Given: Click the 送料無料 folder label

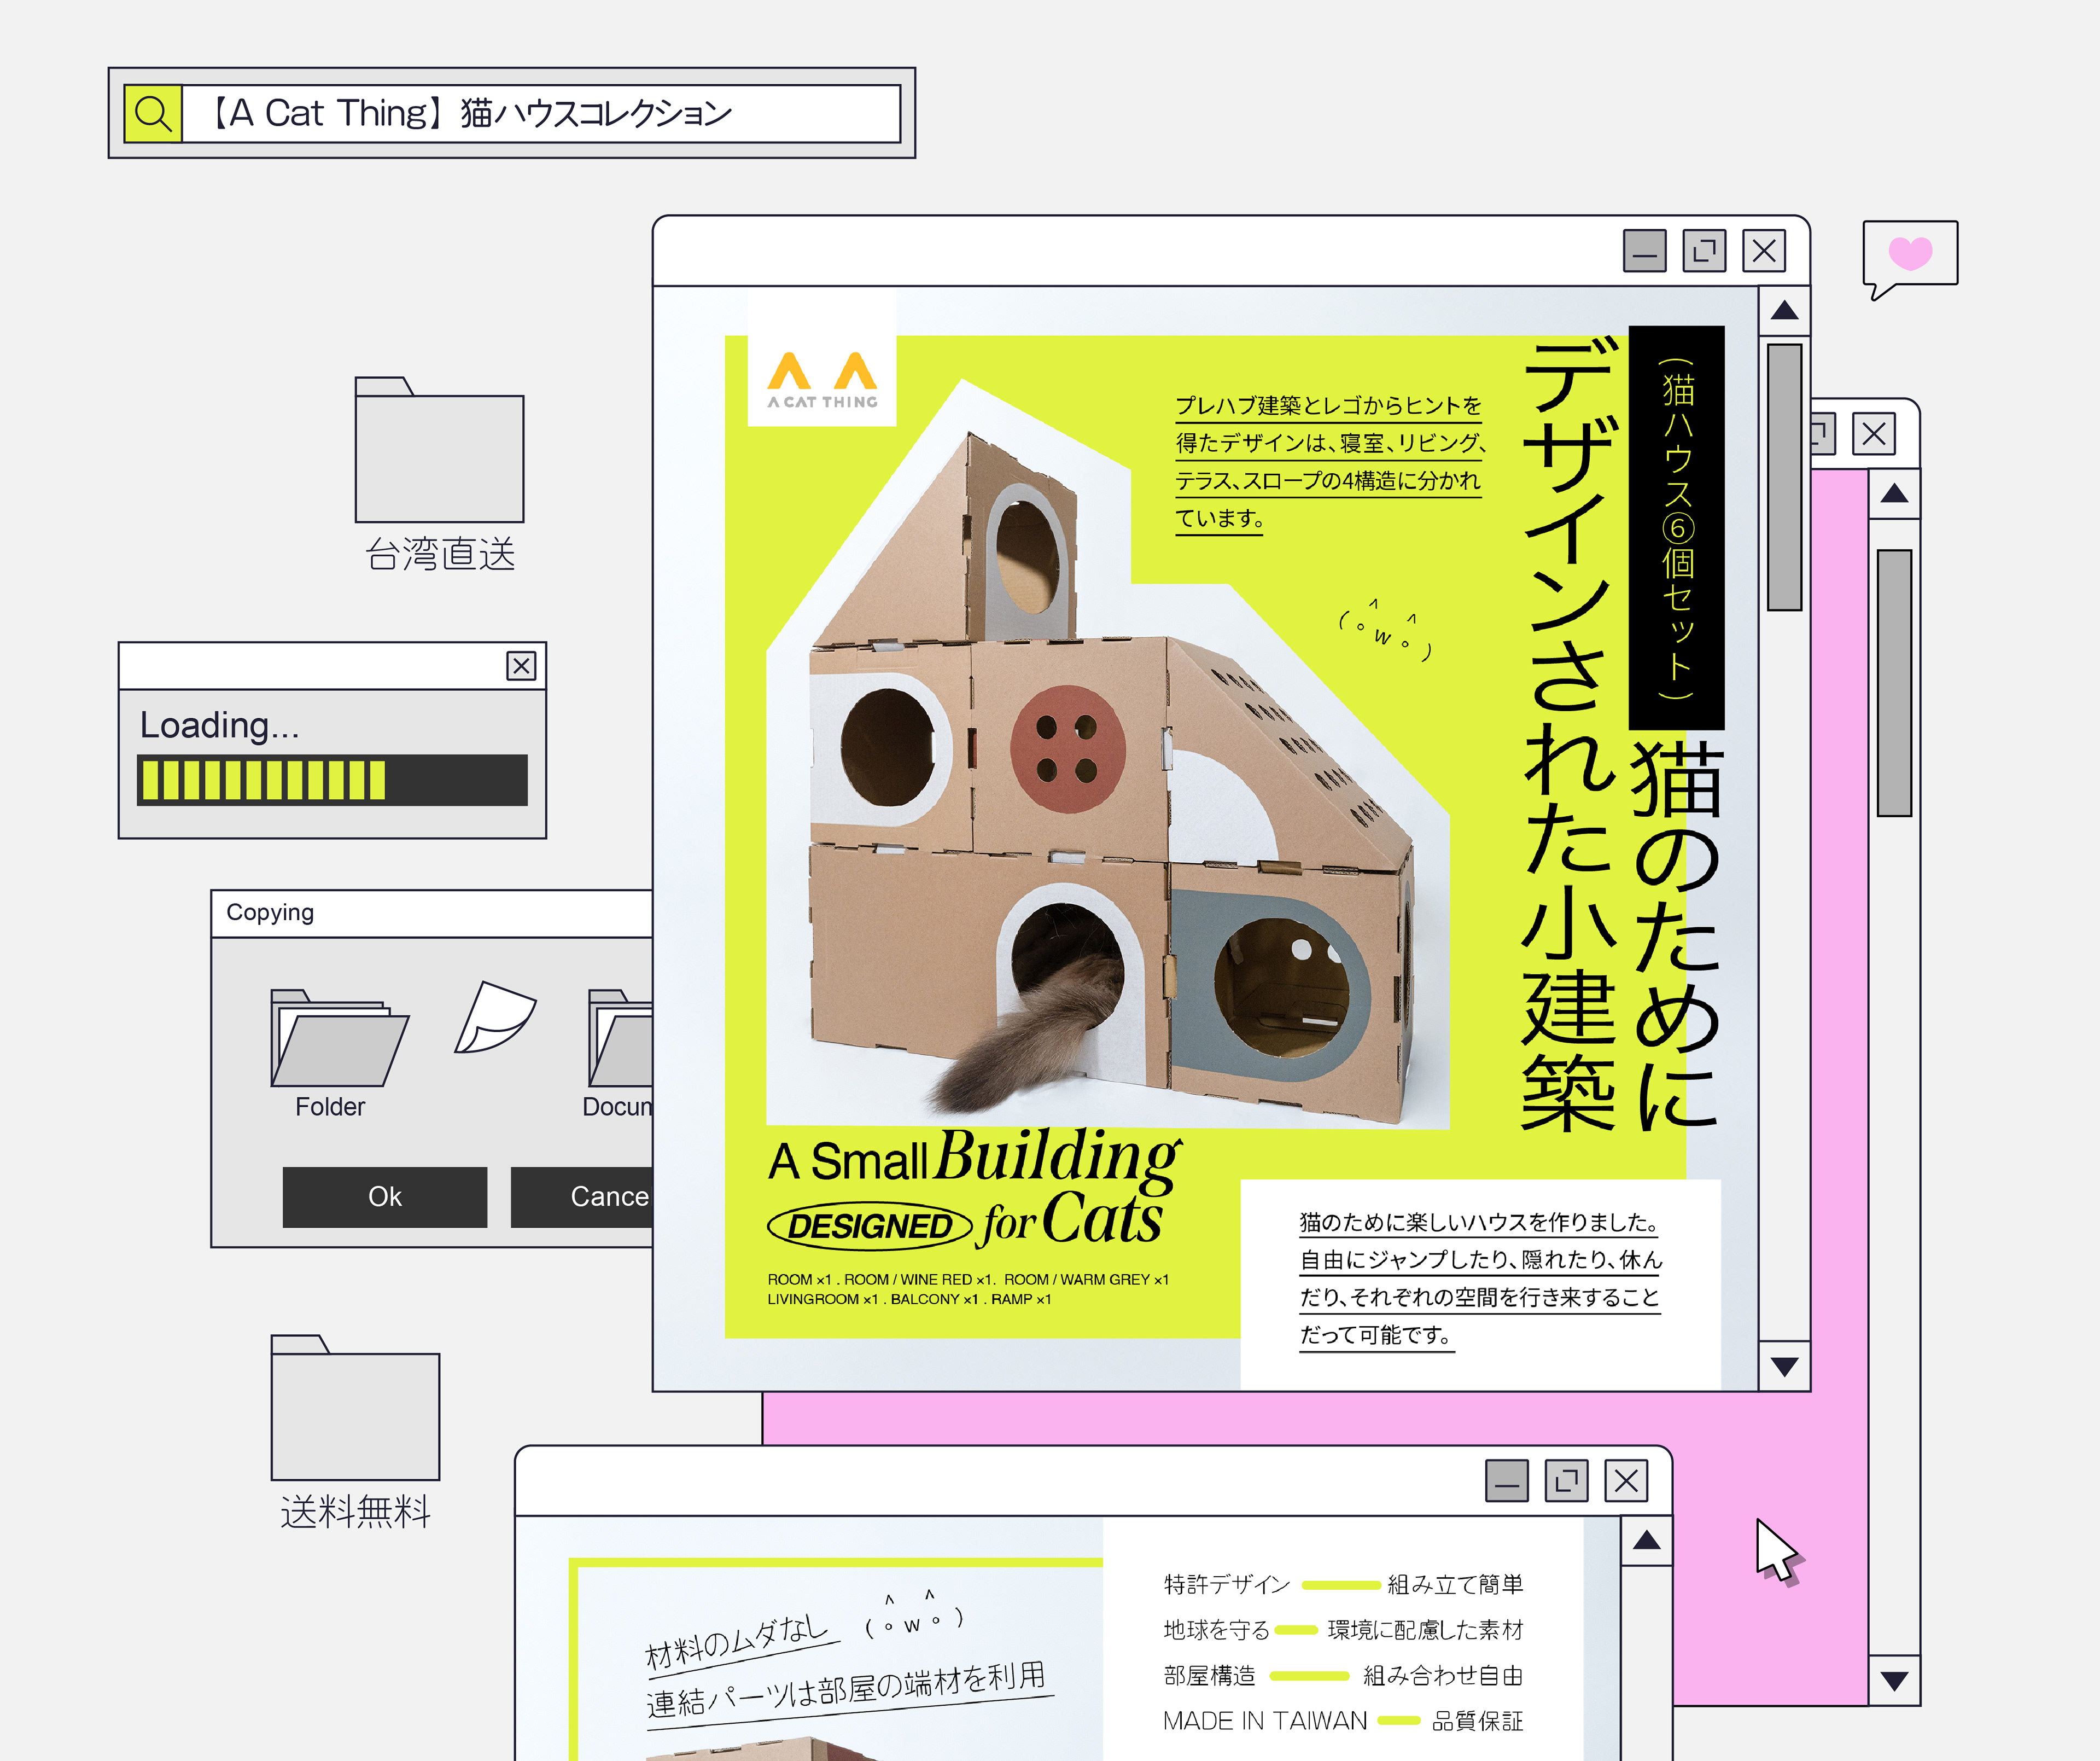Looking at the screenshot, I should pos(355,1512).
